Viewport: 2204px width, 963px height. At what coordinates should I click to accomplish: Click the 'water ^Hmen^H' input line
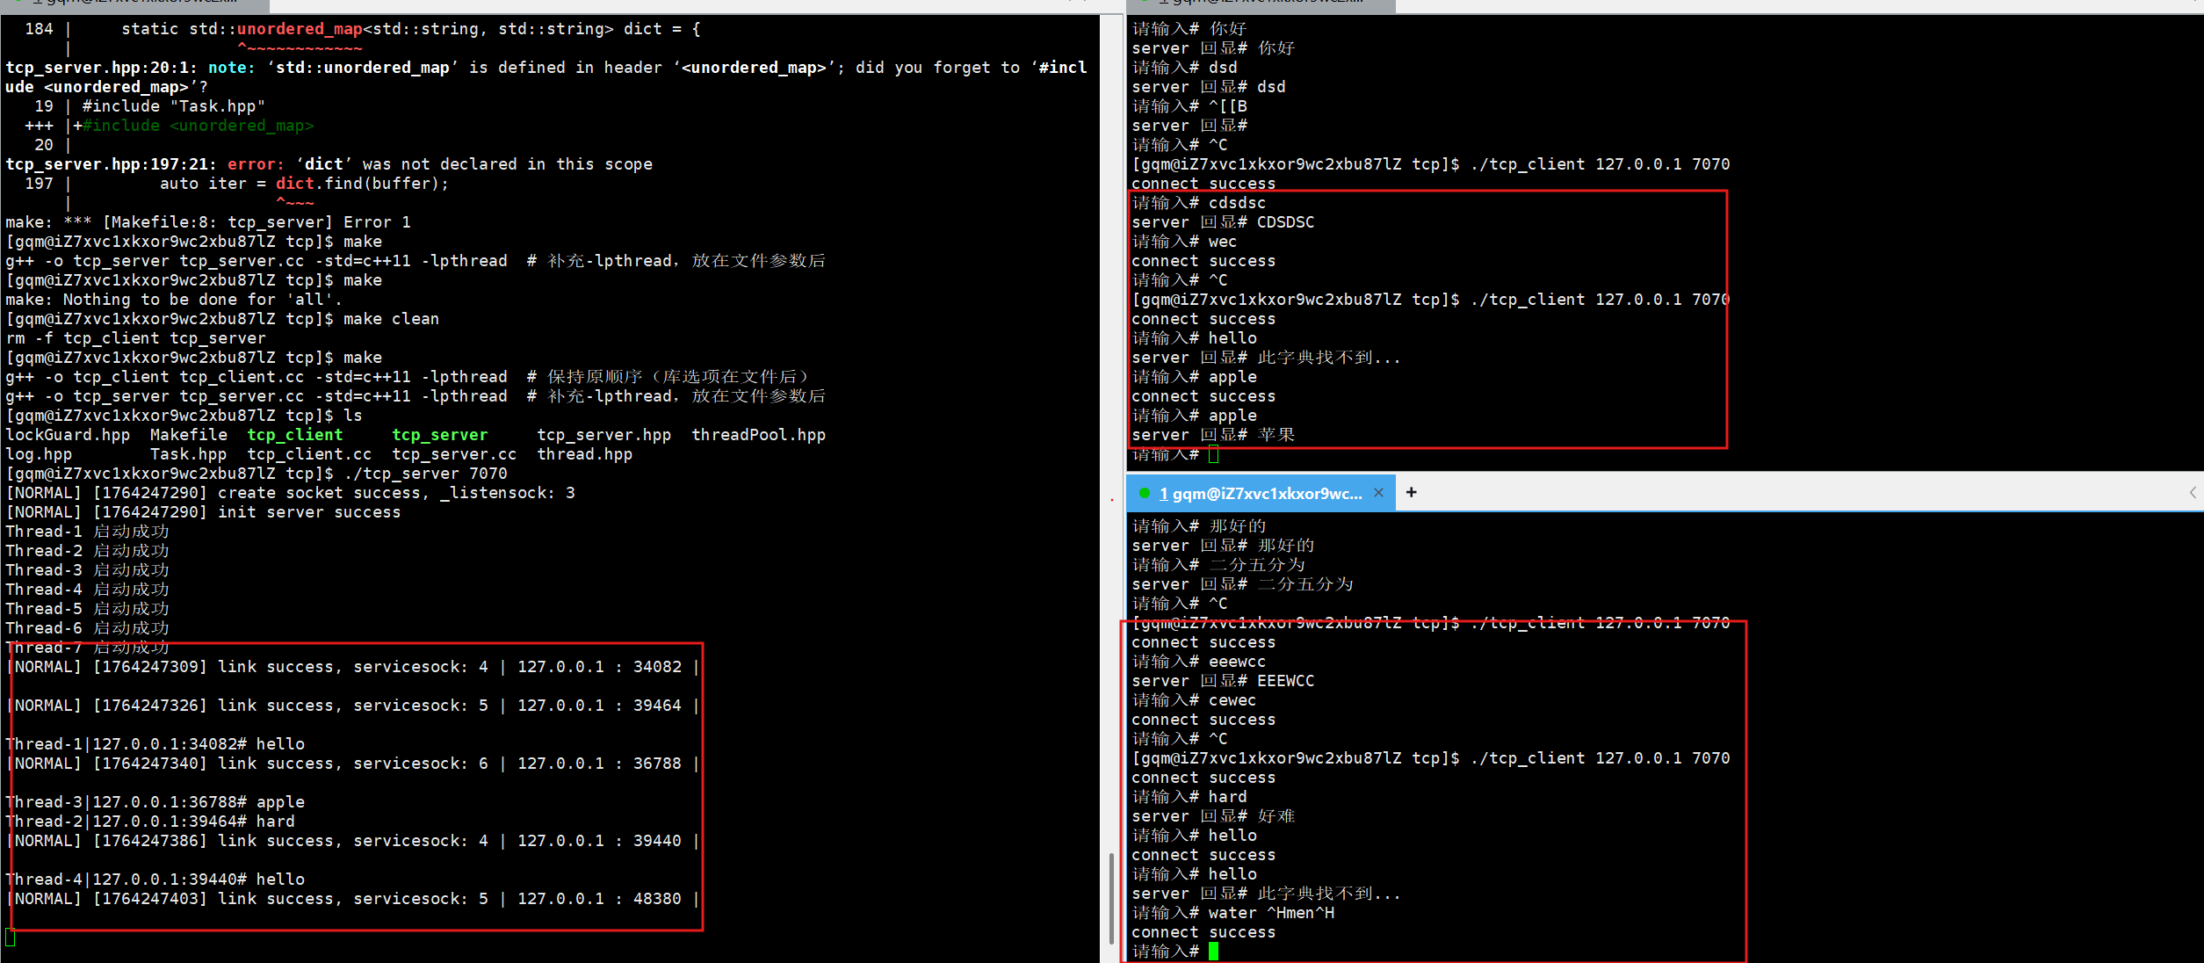(x=1270, y=913)
